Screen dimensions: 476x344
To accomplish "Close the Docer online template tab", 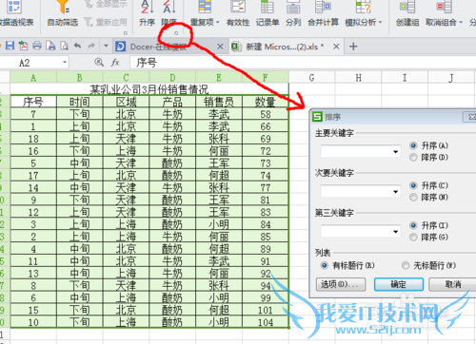I will click(220, 47).
